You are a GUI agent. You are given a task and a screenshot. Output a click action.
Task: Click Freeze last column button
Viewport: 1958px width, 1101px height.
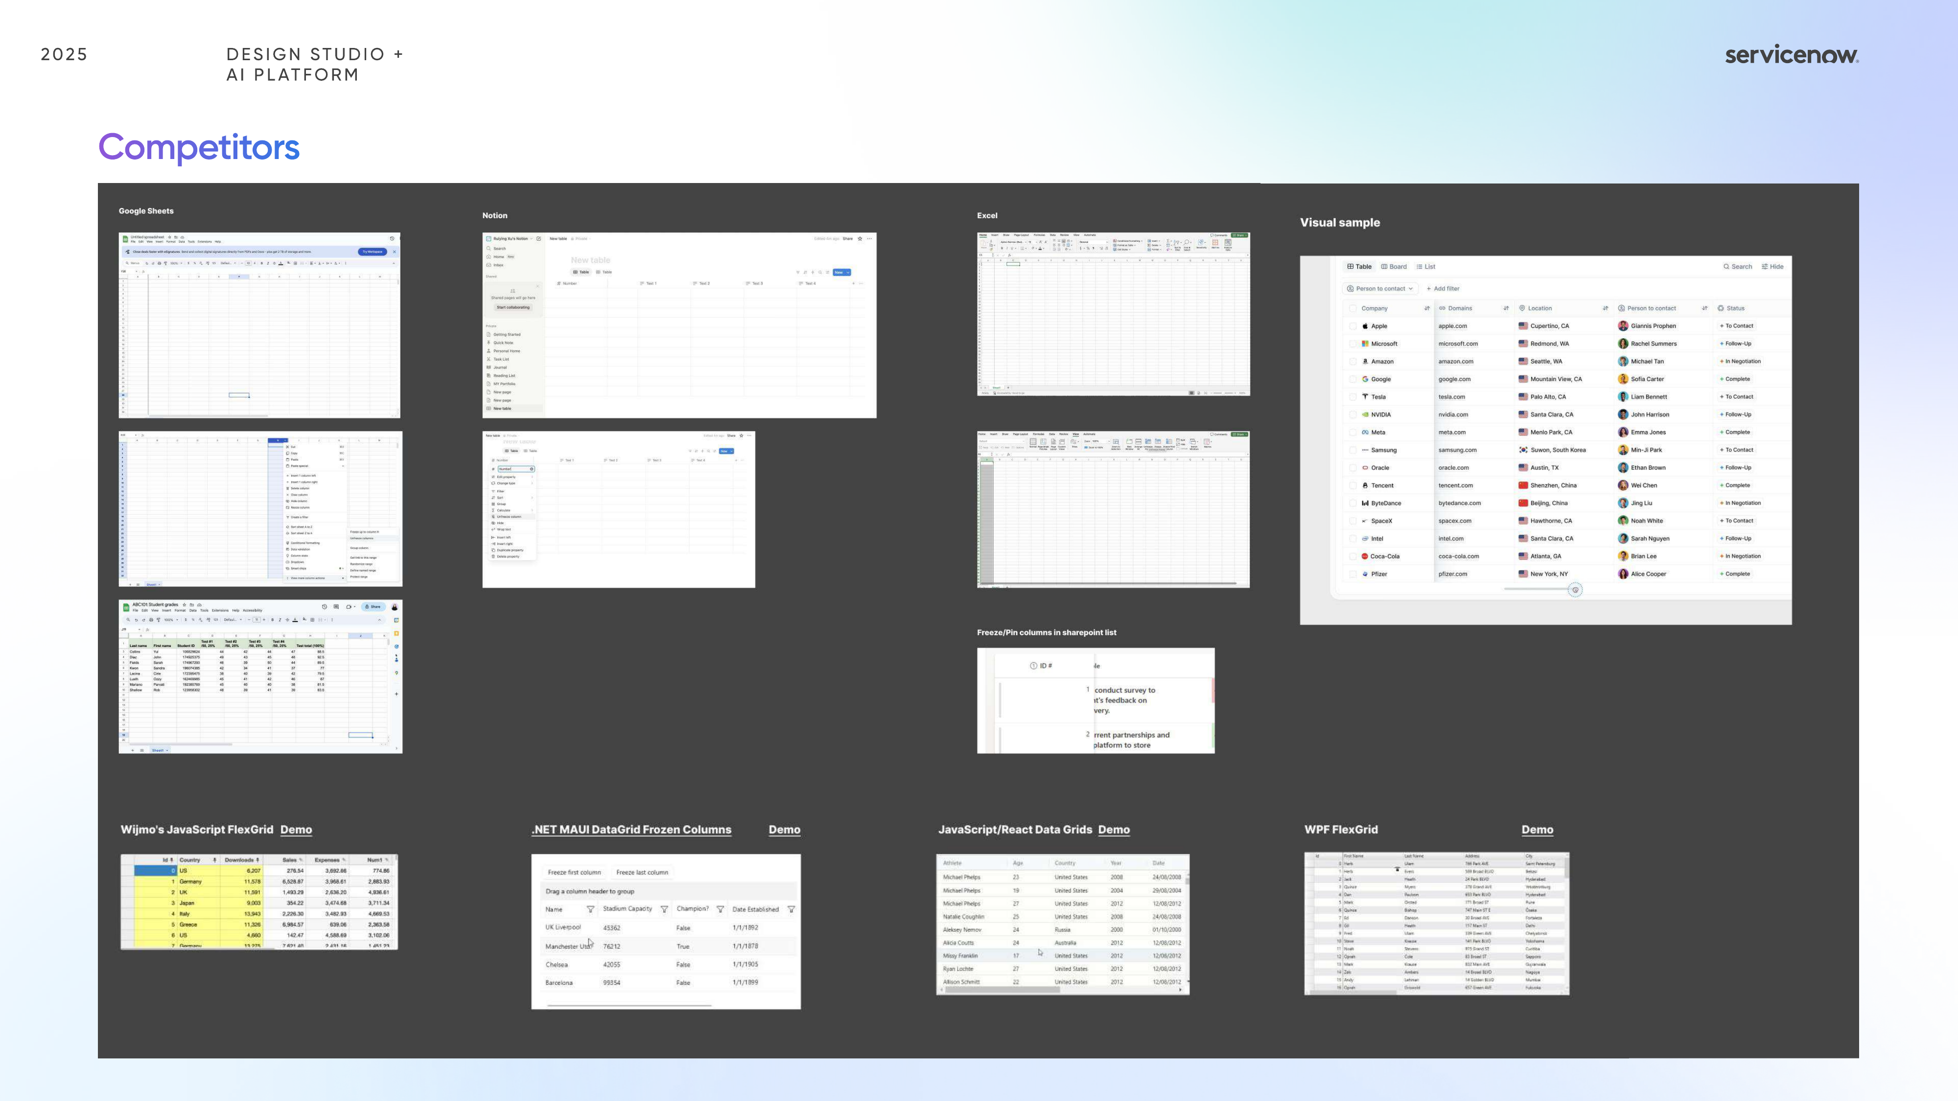point(642,872)
